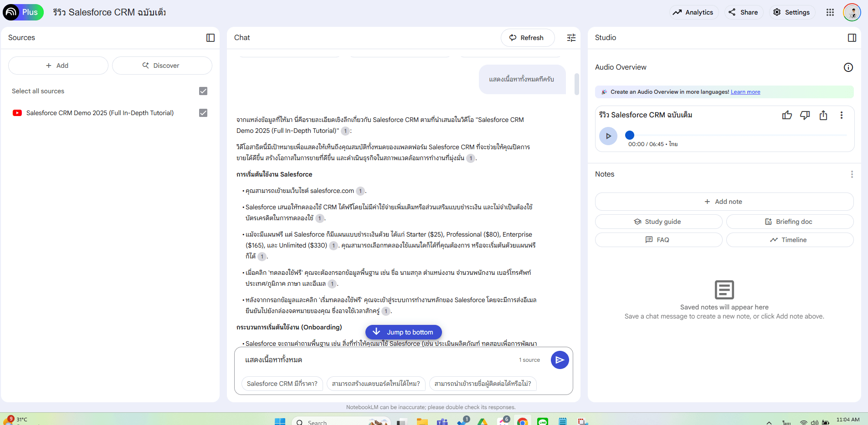
Task: Generate a Study guide
Action: (x=658, y=222)
